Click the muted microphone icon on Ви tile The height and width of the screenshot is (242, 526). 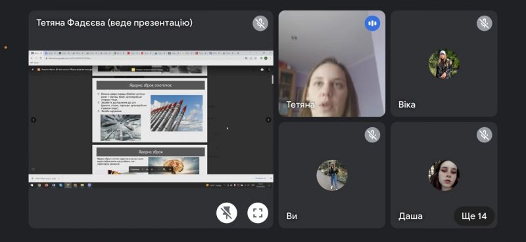(x=372, y=135)
